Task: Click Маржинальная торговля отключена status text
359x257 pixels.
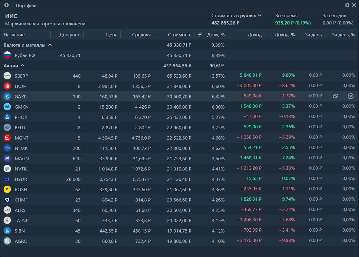Action: [45, 24]
